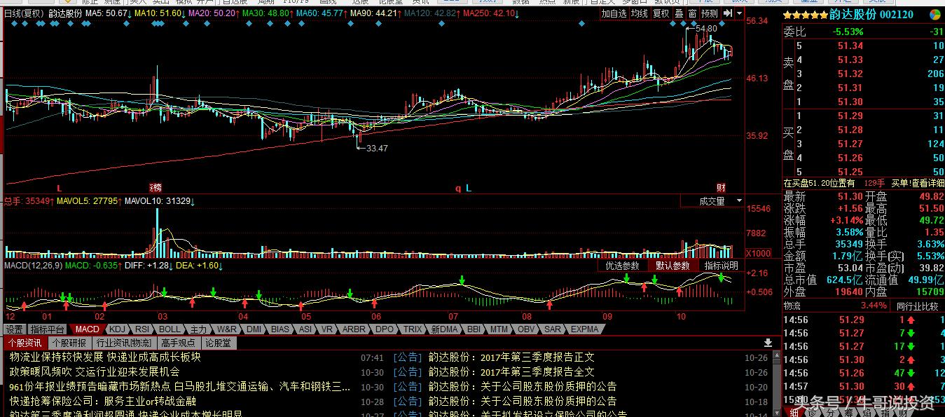Click the jump-to-end arrow icon
The width and height of the screenshot is (945, 417).
point(727,13)
